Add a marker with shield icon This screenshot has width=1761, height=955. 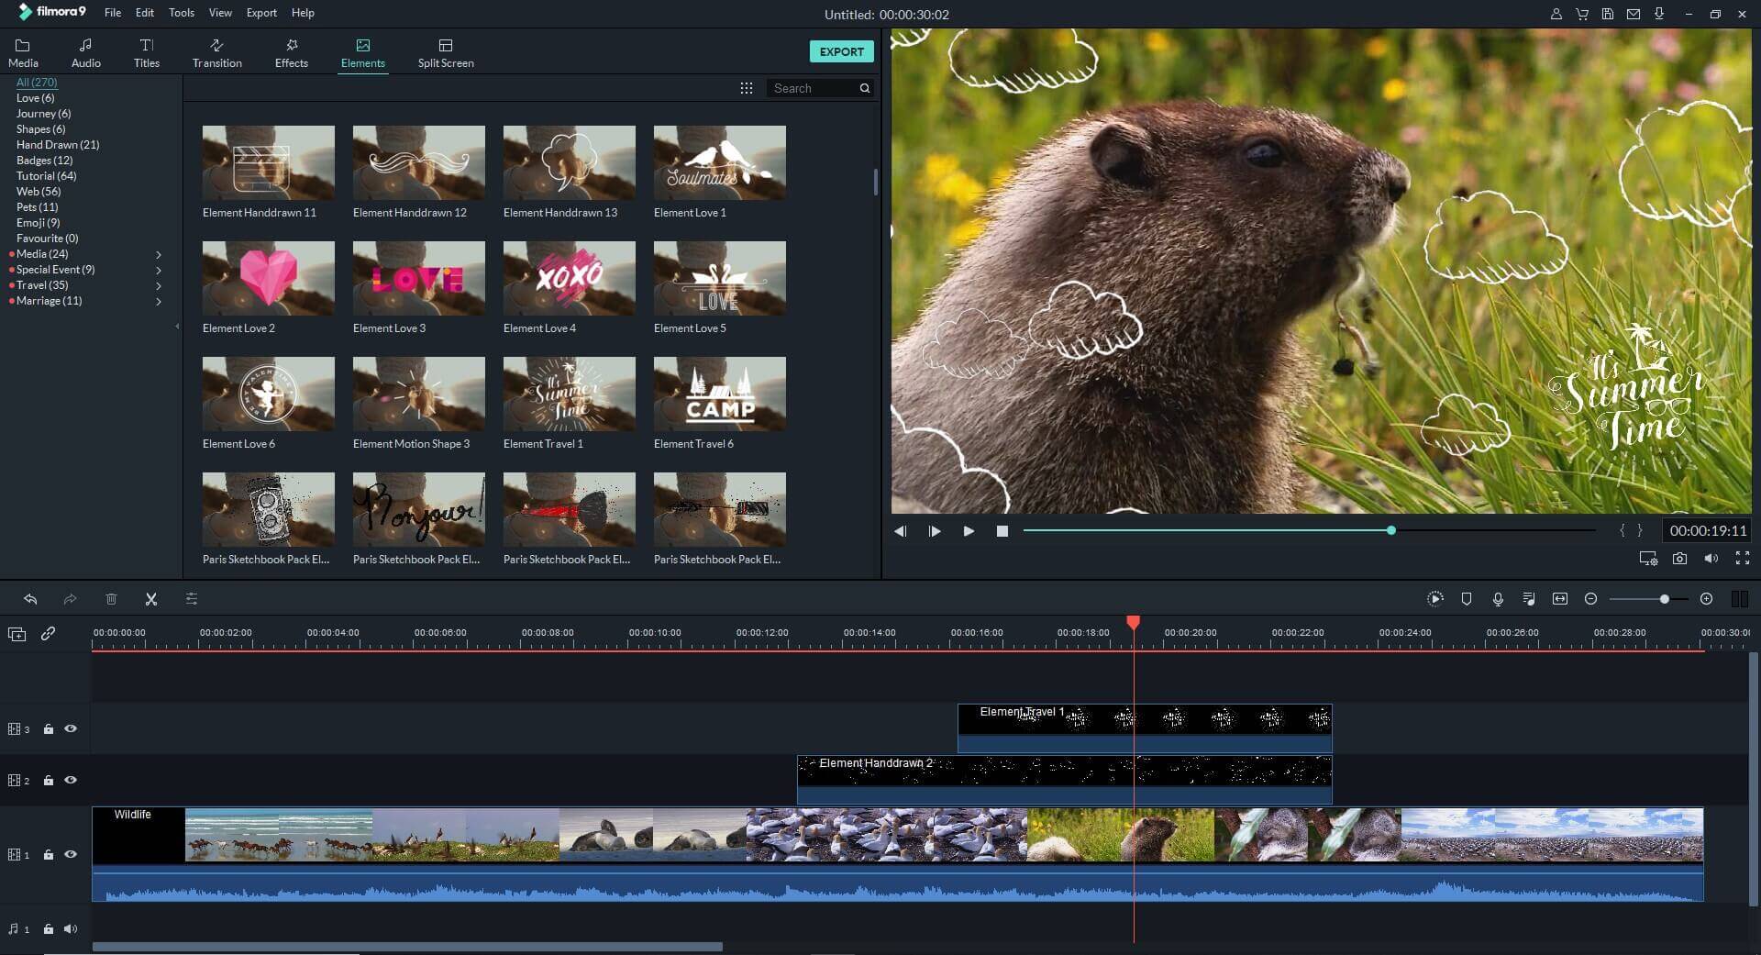[x=1467, y=598]
